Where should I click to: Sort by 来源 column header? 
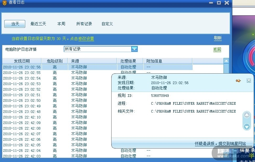click(92, 61)
